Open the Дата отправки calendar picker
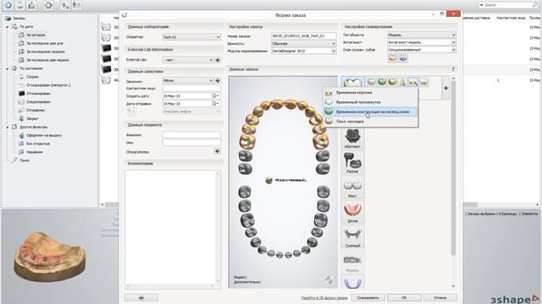 [x=216, y=103]
